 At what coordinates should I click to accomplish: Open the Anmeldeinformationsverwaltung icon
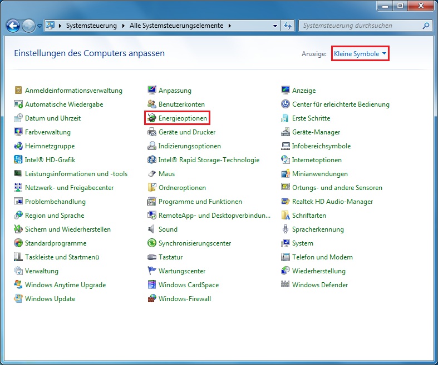click(18, 90)
